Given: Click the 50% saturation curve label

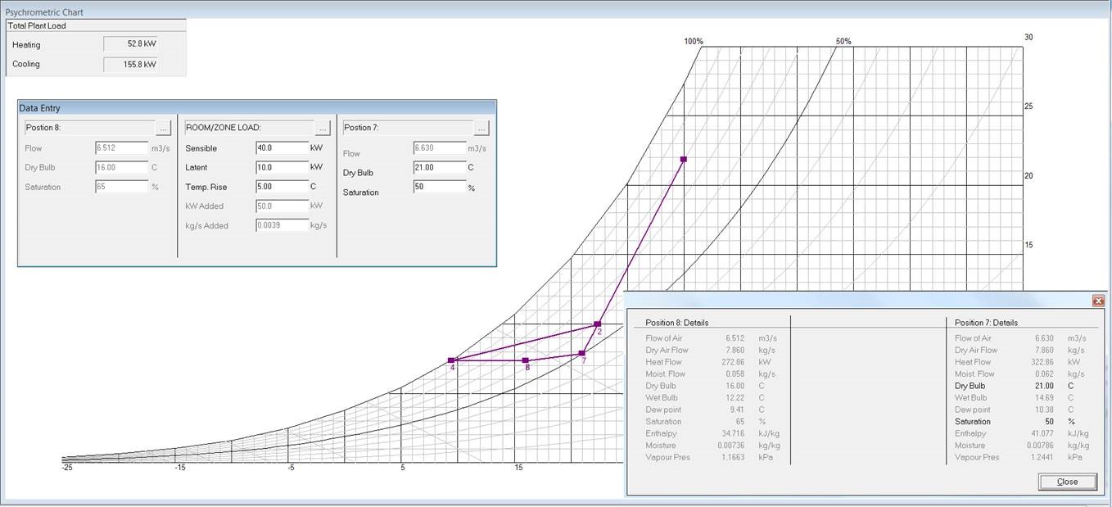Looking at the screenshot, I should coord(843,41).
